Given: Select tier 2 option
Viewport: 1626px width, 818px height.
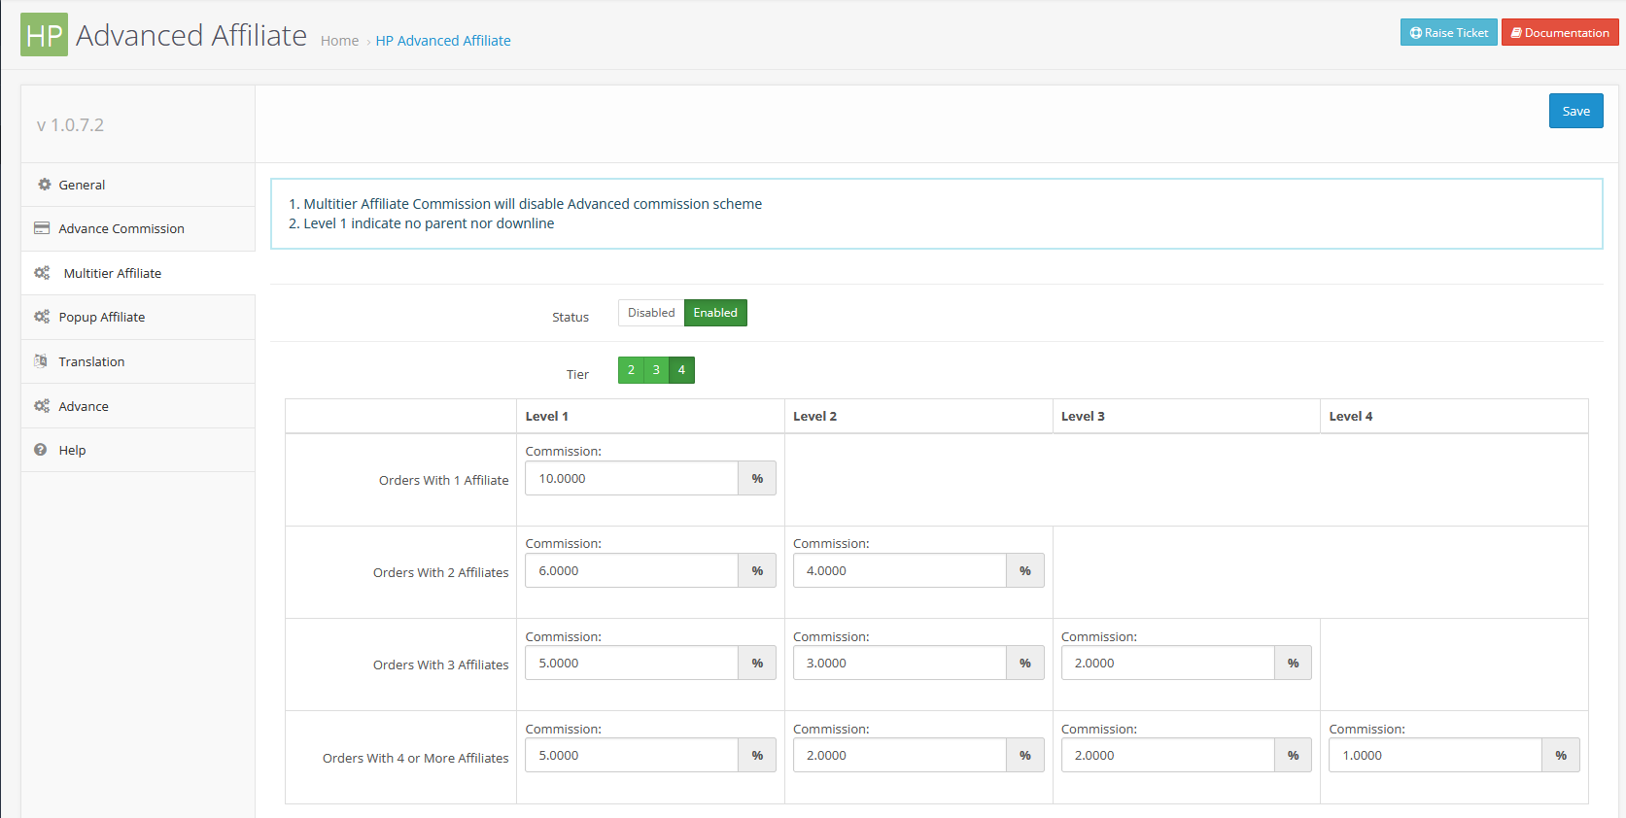Looking at the screenshot, I should point(631,370).
